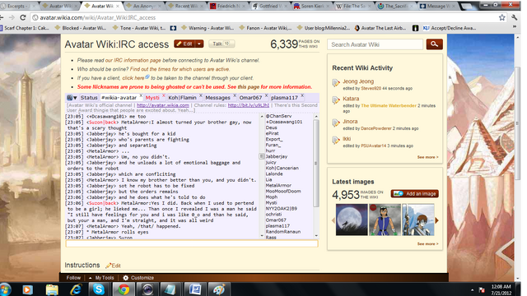
Task: Switch to the Status tab
Action: coord(89,98)
